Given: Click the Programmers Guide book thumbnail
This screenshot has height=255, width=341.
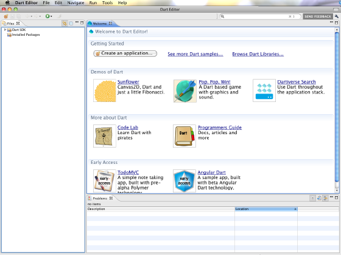Looking at the screenshot, I should tap(185, 136).
